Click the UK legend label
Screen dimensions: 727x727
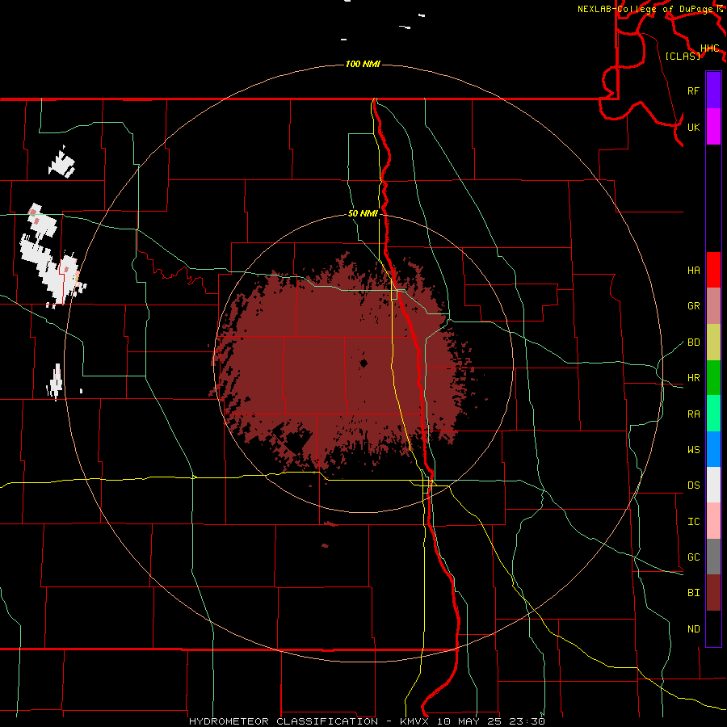[693, 127]
